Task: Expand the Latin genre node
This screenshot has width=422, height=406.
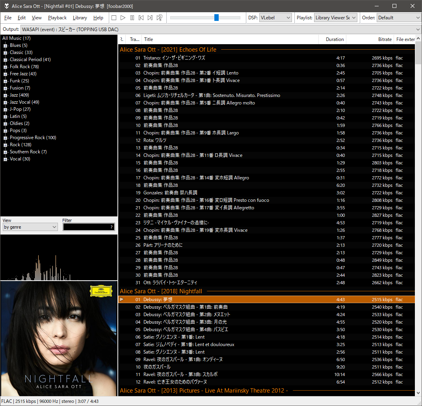Action: click(5, 117)
